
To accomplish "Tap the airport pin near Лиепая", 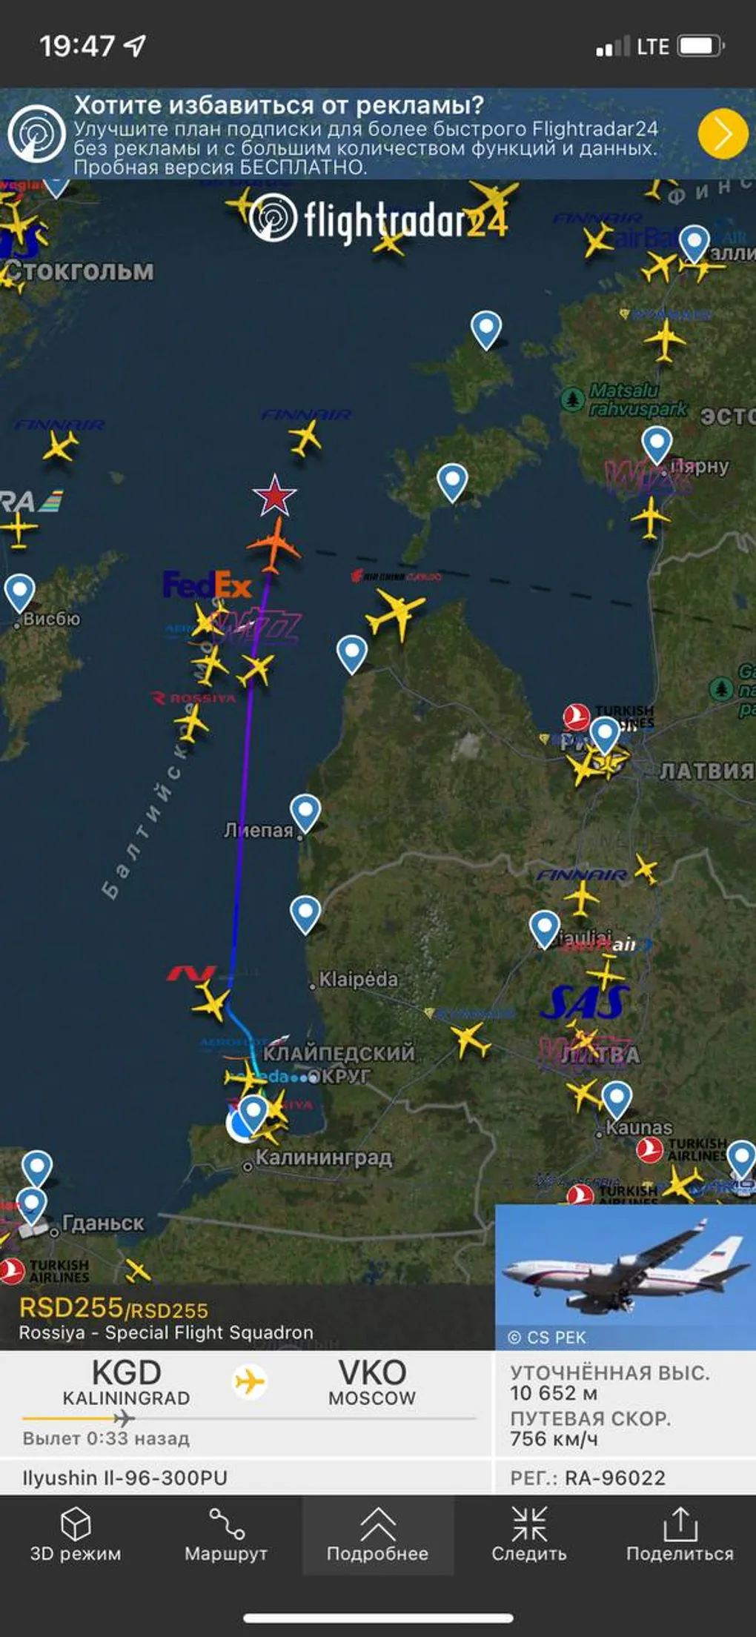I will tap(305, 814).
